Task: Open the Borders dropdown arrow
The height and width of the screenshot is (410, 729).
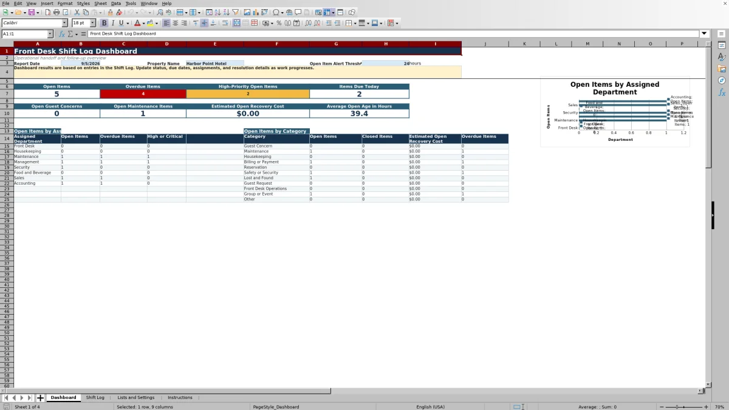Action: tap(355, 23)
